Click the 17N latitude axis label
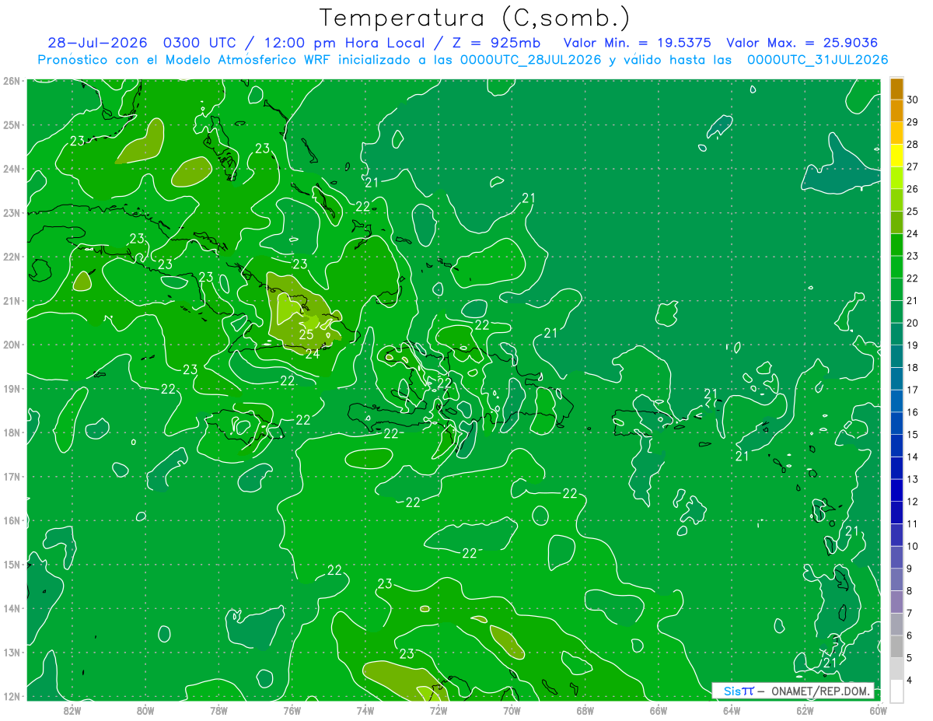The width and height of the screenshot is (933, 721). pyautogui.click(x=12, y=476)
